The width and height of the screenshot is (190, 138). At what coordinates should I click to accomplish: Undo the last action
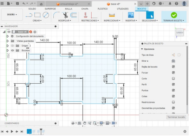pos(24,4)
